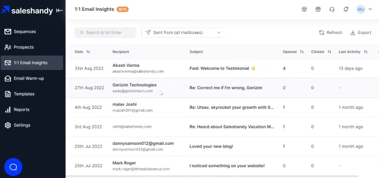Click the Templates document icon
379x178 pixels.
pyautogui.click(x=8, y=94)
